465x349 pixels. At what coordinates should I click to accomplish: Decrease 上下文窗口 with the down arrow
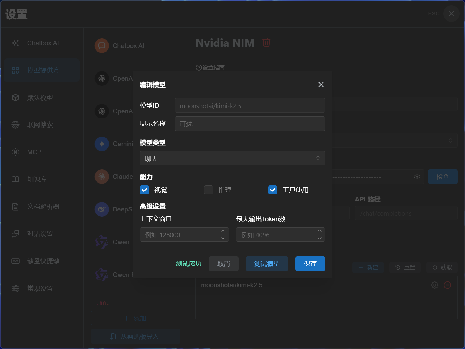(223, 238)
